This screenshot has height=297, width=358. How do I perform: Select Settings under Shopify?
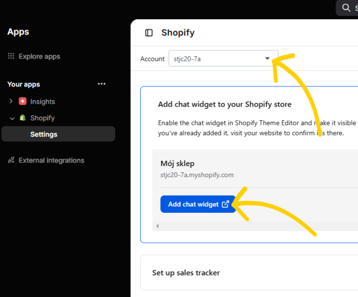pyautogui.click(x=58, y=134)
